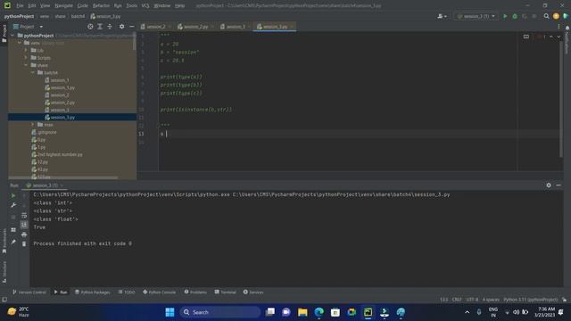Image resolution: width=571 pixels, height=321 pixels.
Task: Toggle scroll to end in Run console
Action: coord(24,225)
